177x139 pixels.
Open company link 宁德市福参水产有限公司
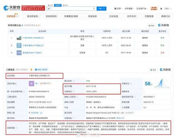[33, 45]
